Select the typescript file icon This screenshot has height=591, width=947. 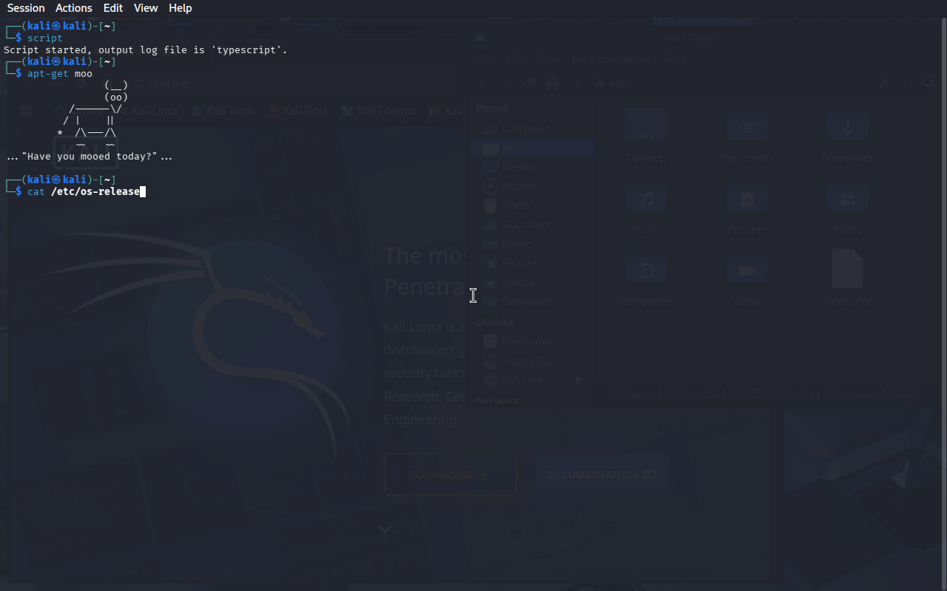point(847,270)
